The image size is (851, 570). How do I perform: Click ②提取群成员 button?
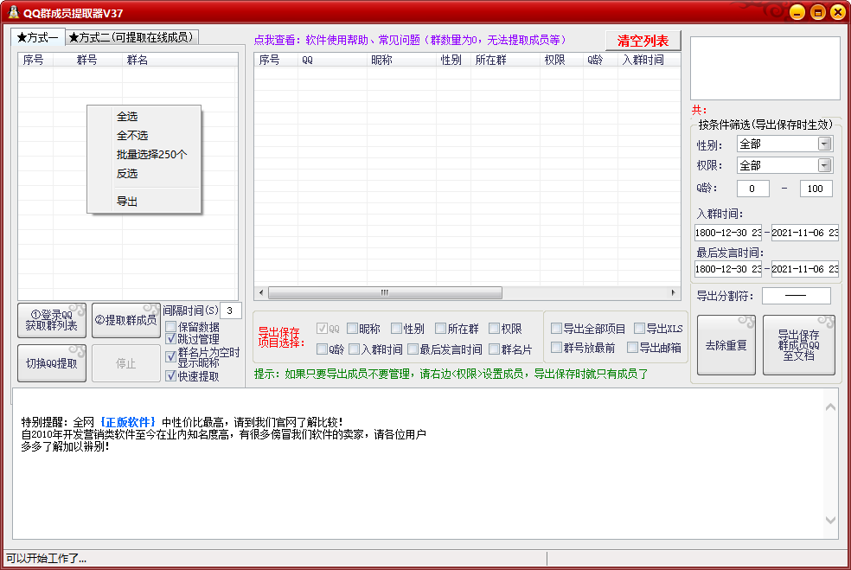pyautogui.click(x=126, y=320)
